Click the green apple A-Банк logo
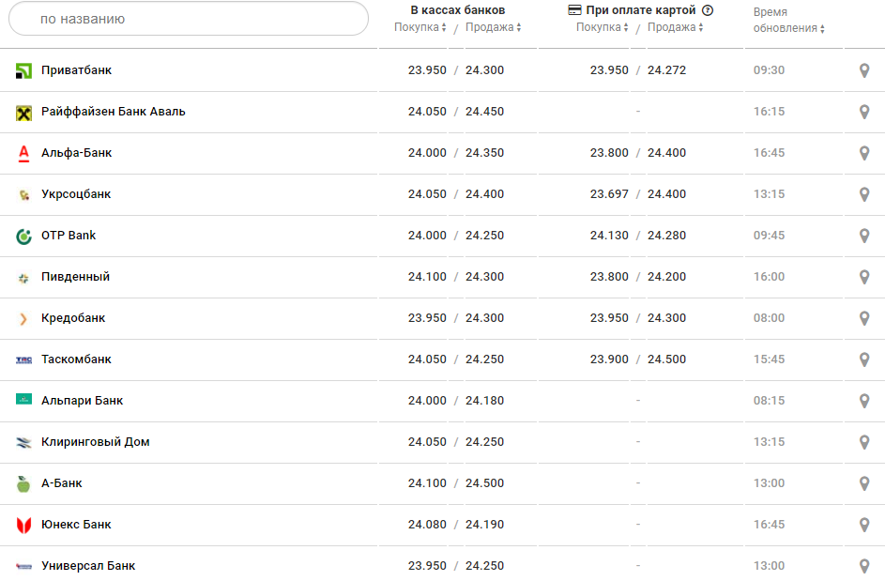The height and width of the screenshot is (581, 885). click(23, 483)
